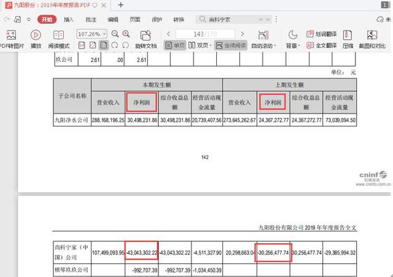Open the 编辑 tab
Screen dimensions: 393x277
pos(113,20)
